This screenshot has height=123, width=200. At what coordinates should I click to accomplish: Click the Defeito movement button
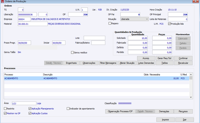click(x=183, y=43)
